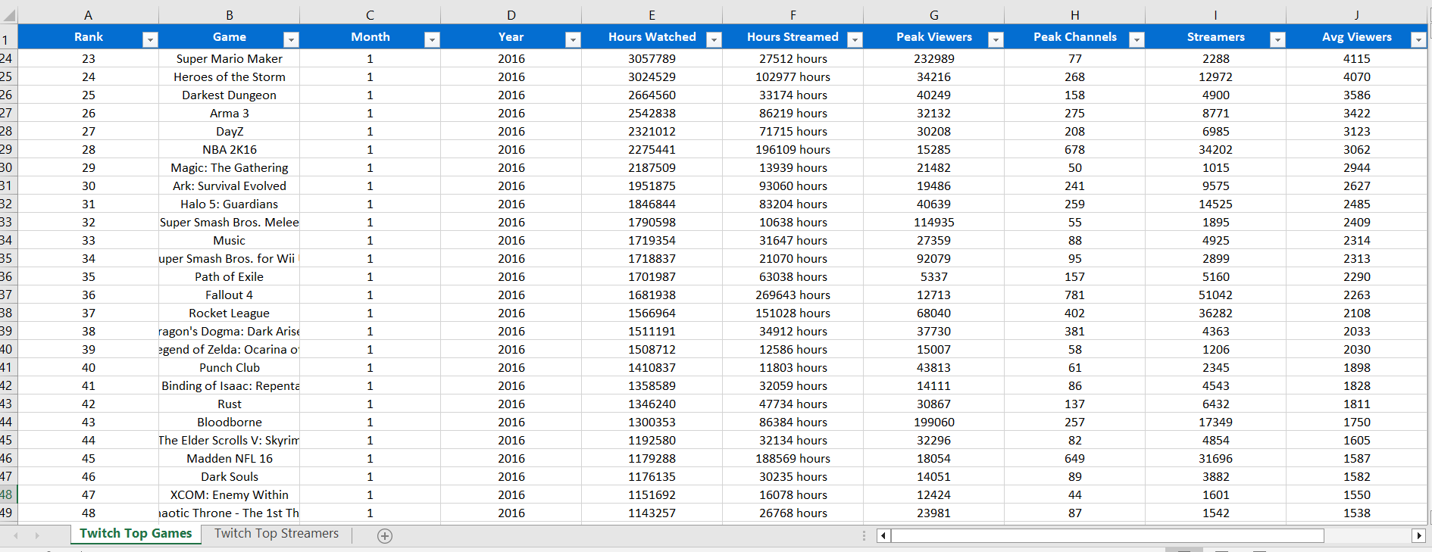1432x552 pixels.
Task: Open the Game column filter dropdown
Action: click(291, 40)
